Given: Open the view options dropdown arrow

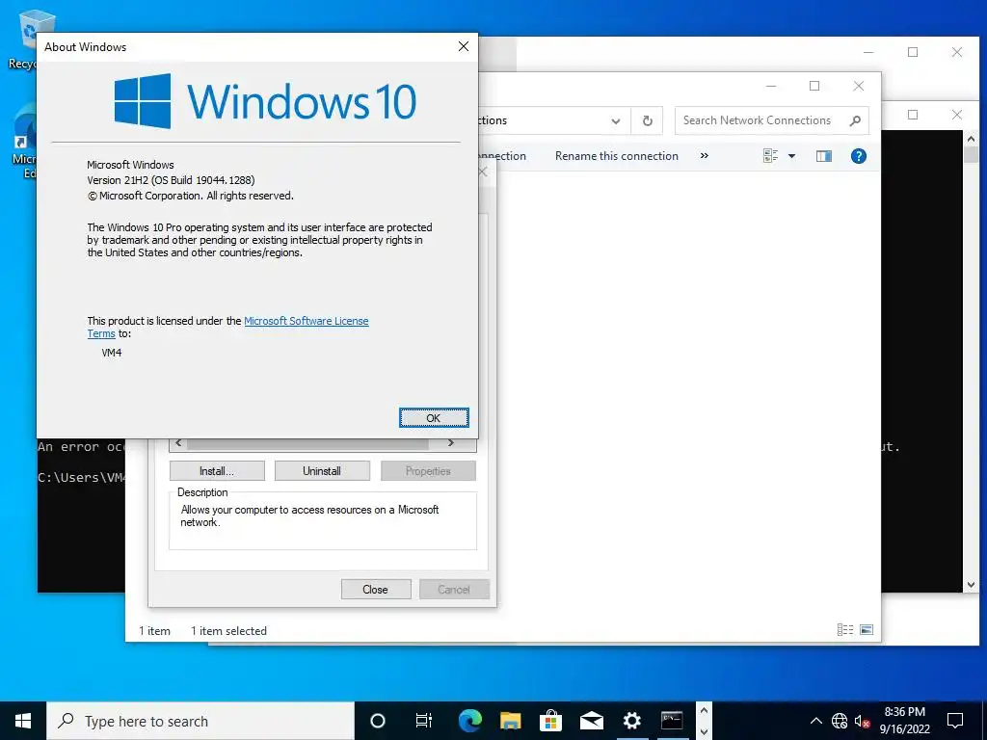Looking at the screenshot, I should click(x=792, y=156).
